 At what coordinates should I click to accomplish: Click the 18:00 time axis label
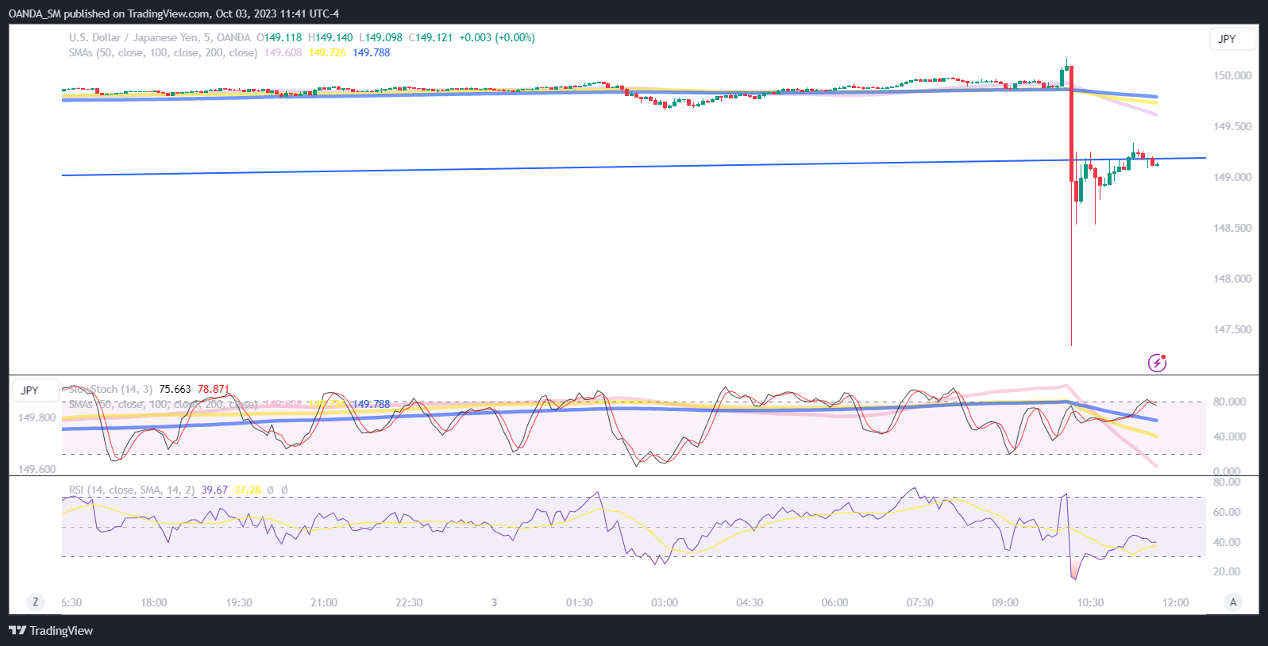154,602
